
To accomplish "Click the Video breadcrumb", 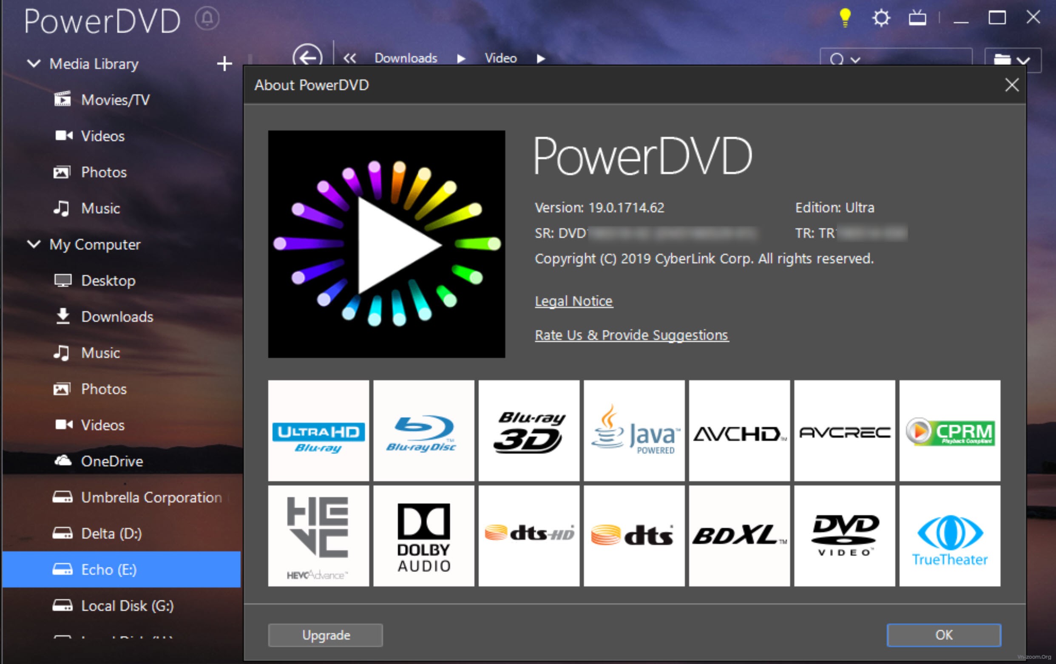I will click(x=500, y=58).
